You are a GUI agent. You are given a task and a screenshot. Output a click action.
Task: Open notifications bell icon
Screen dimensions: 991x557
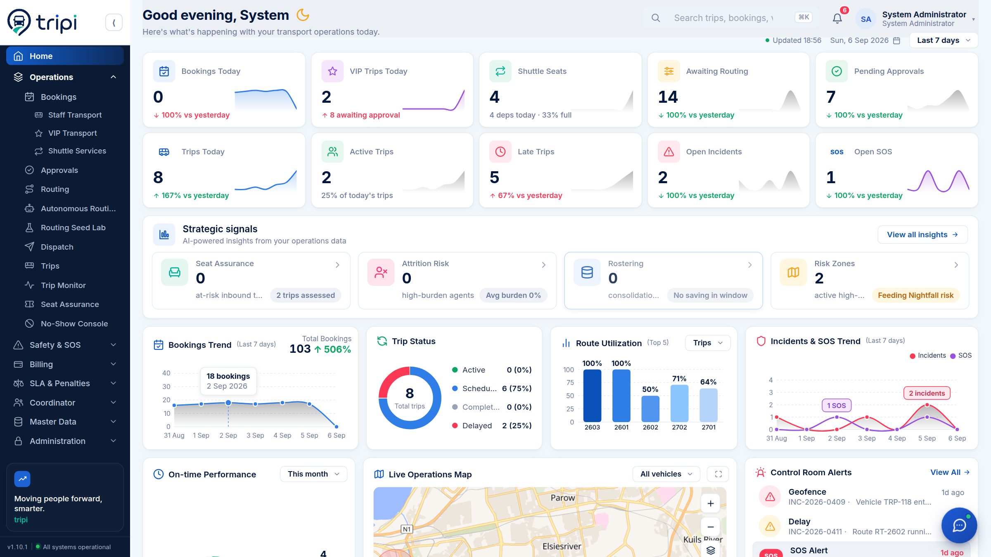pos(837,18)
